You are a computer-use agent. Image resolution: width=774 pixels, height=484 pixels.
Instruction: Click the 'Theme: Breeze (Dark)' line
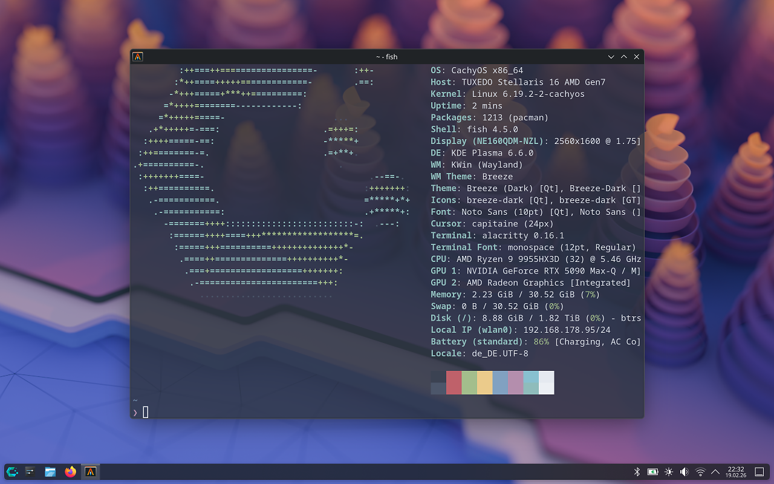[536, 188]
